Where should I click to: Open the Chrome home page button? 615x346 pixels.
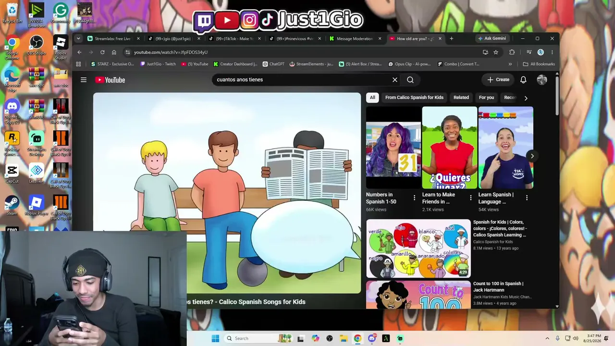tap(114, 52)
